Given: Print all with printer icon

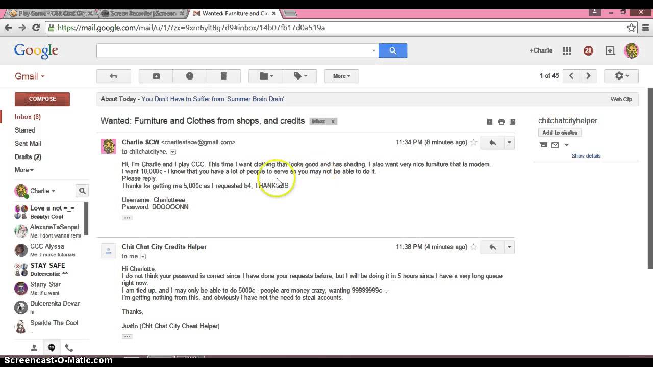Looking at the screenshot, I should coord(501,121).
